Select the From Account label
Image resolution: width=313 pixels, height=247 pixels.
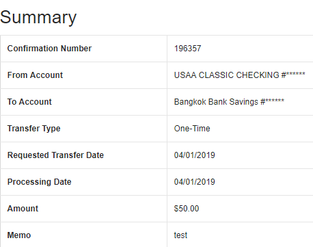tap(35, 75)
